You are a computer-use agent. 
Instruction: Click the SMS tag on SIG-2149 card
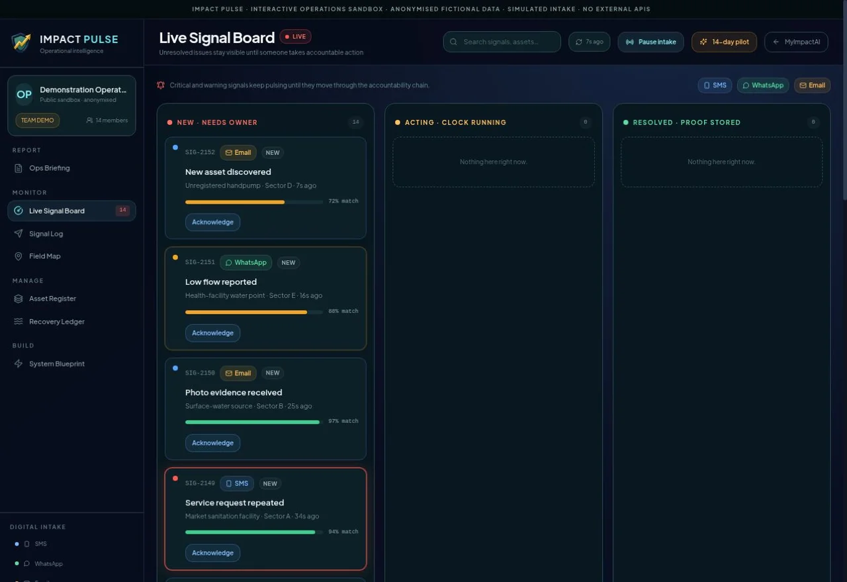[237, 483]
